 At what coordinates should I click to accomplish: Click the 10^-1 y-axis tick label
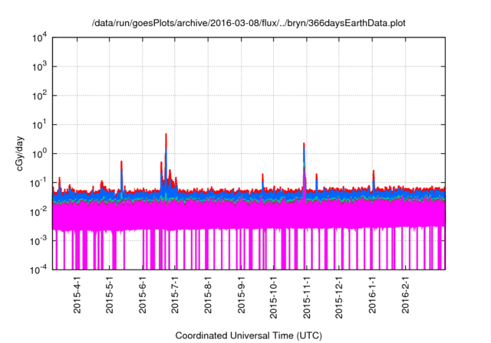pyautogui.click(x=40, y=183)
